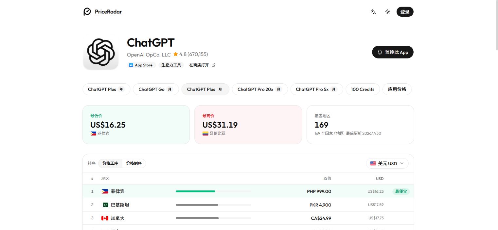Toggle the light/dark theme sun icon
The width and height of the screenshot is (498, 230).
click(x=388, y=12)
